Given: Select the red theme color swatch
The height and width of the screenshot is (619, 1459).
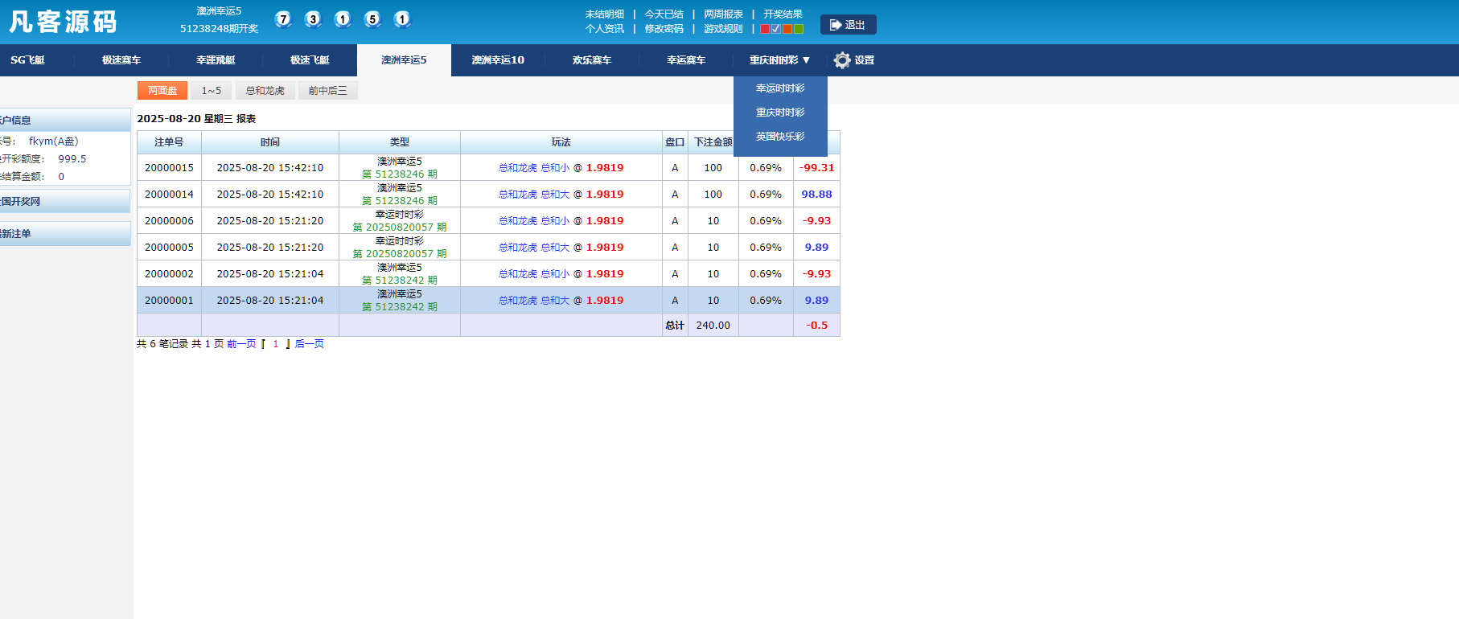Looking at the screenshot, I should click(x=765, y=29).
